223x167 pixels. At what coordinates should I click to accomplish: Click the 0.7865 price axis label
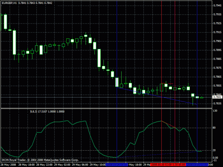pyautogui.click(x=217, y=77)
